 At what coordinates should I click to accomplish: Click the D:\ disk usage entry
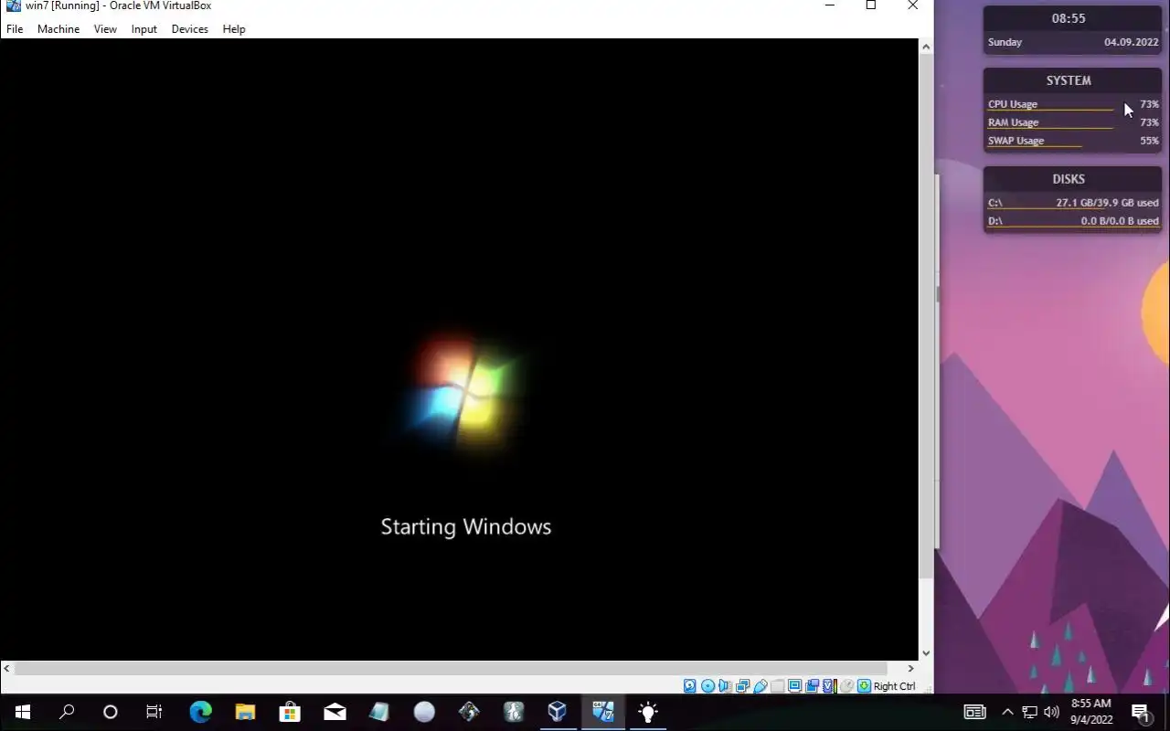click(x=1073, y=221)
